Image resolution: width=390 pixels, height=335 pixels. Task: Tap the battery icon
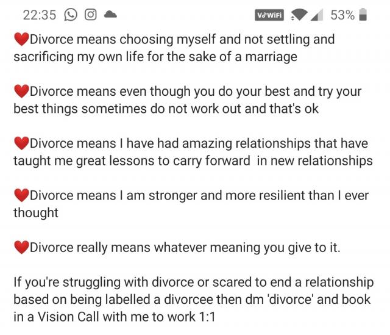click(x=363, y=15)
